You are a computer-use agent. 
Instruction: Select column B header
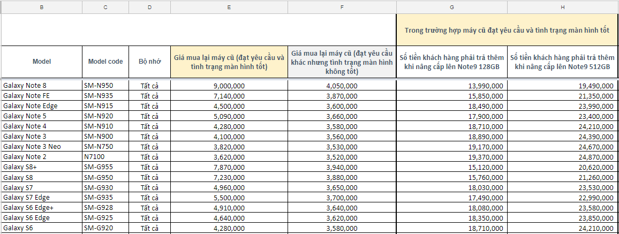[x=42, y=7]
